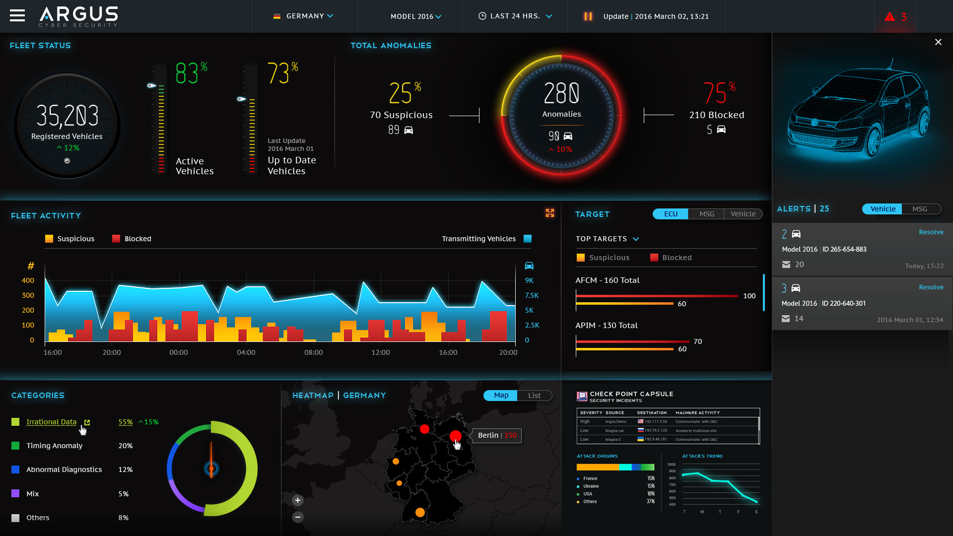This screenshot has width=953, height=536.
Task: Select the Vehicle target tab
Action: tap(743, 214)
